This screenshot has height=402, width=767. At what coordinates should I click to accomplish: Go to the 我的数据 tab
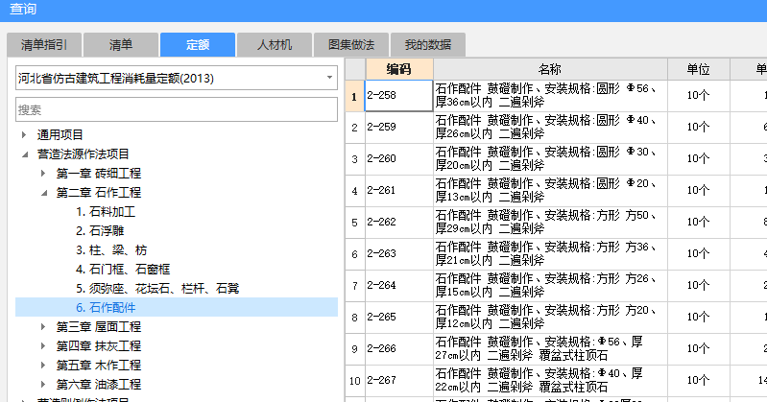coord(428,45)
